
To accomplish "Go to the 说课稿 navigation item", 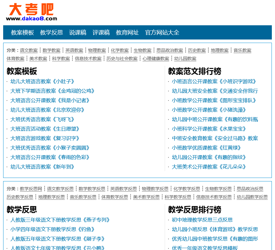I will [x=78, y=33].
